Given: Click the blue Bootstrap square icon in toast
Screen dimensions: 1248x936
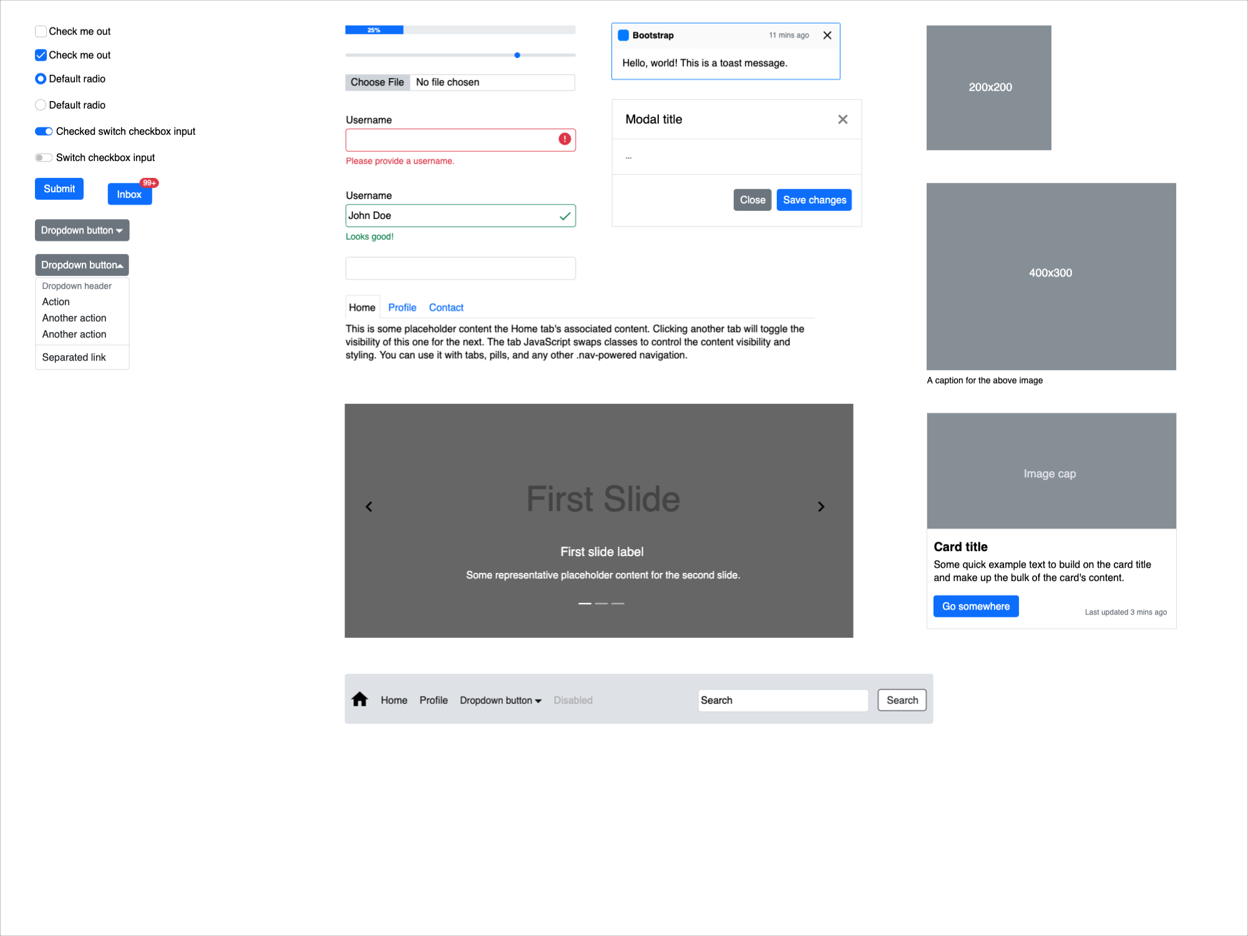Looking at the screenshot, I should (623, 36).
